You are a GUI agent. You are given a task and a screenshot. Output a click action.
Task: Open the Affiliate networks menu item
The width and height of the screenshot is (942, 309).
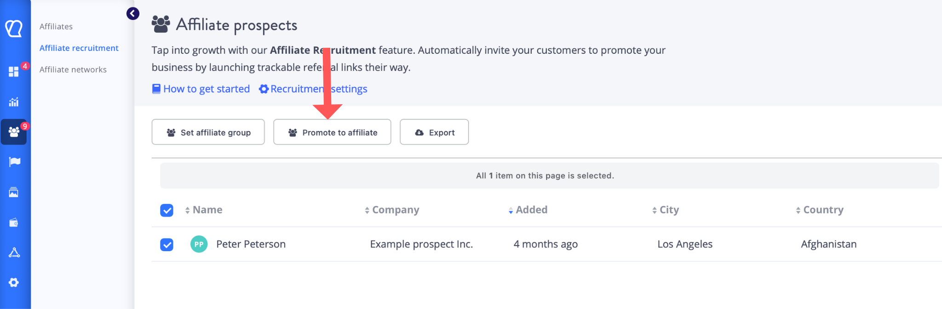73,70
